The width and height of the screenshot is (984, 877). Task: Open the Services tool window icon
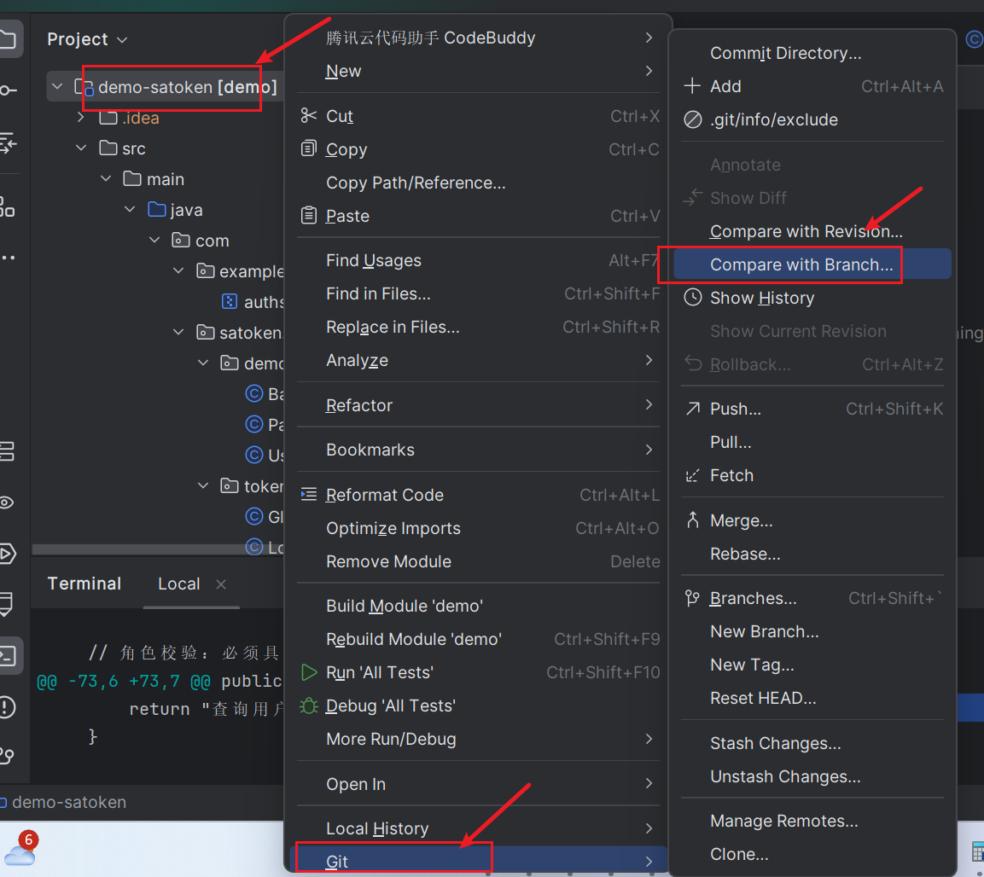7,450
